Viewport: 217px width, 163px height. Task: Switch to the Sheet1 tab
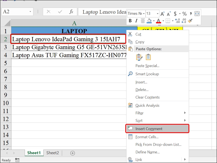click(34, 153)
